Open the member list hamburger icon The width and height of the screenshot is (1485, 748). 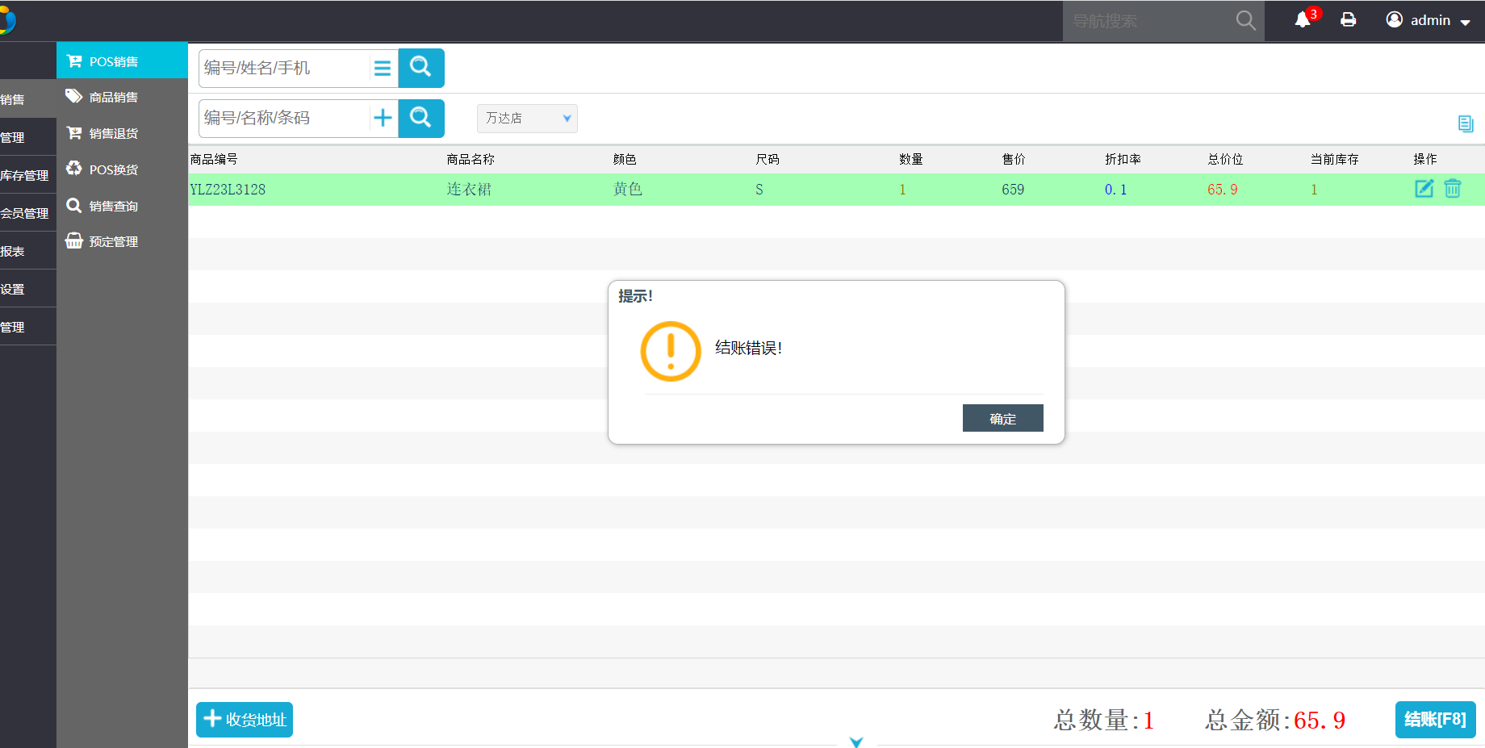click(x=383, y=69)
